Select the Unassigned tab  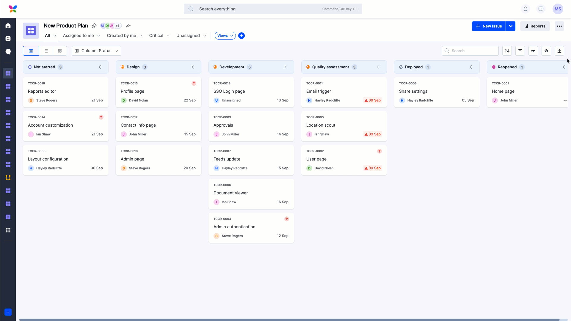click(188, 36)
